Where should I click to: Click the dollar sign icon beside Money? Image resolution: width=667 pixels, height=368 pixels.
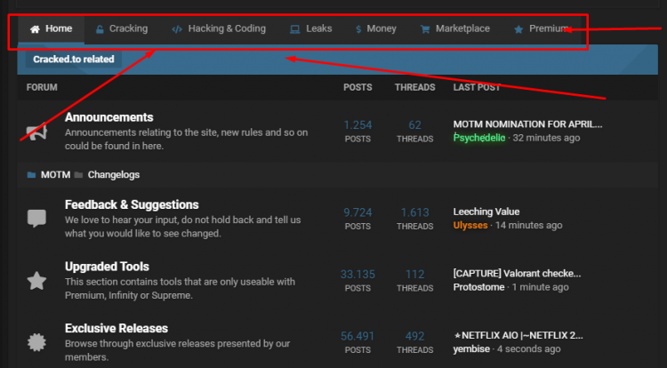[358, 29]
